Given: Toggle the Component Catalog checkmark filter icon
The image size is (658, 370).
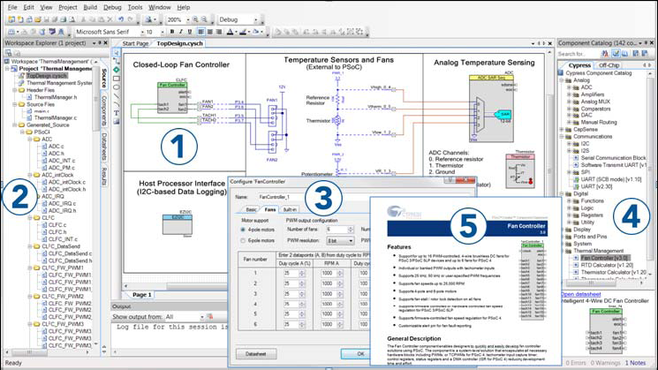Looking at the screenshot, I should point(616,54).
